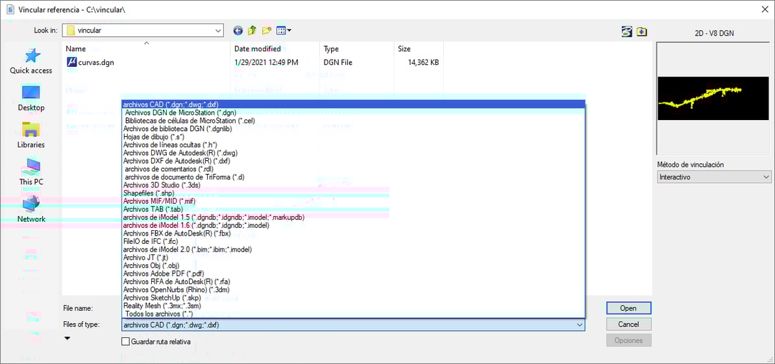
Task: Select Shapefiles (*.shp) from the list
Action: click(x=149, y=193)
